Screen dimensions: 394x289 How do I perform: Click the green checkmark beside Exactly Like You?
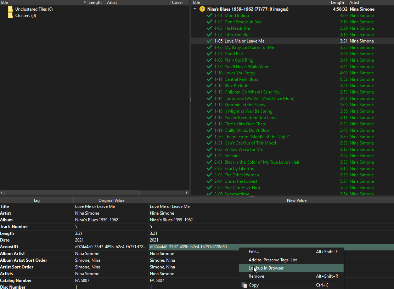pyautogui.click(x=209, y=169)
